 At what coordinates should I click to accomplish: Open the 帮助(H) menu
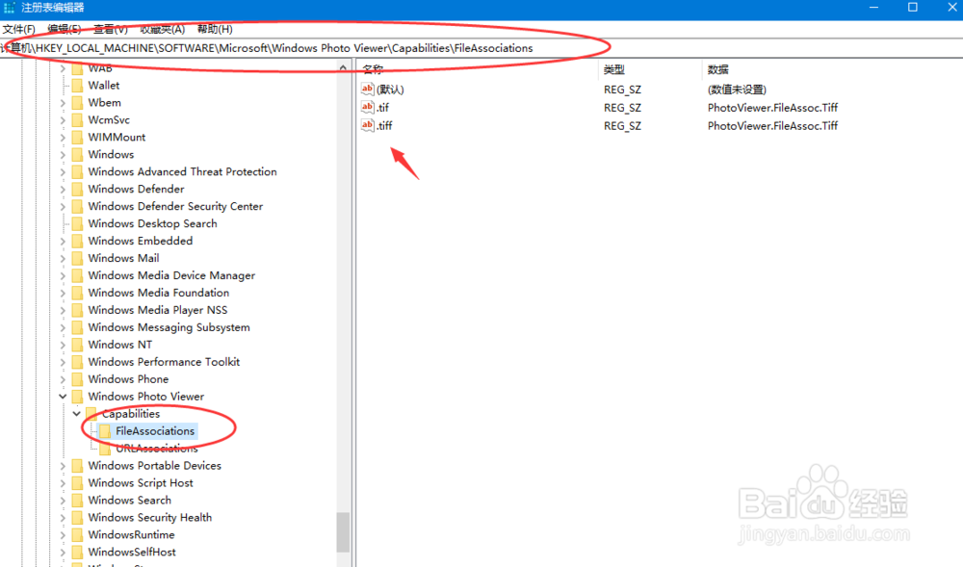[x=215, y=29]
